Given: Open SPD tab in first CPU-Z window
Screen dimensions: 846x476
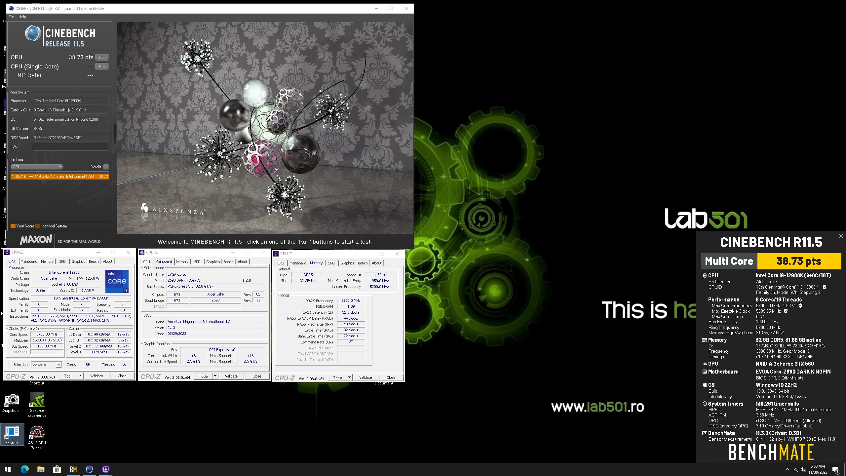Looking at the screenshot, I should point(62,261).
